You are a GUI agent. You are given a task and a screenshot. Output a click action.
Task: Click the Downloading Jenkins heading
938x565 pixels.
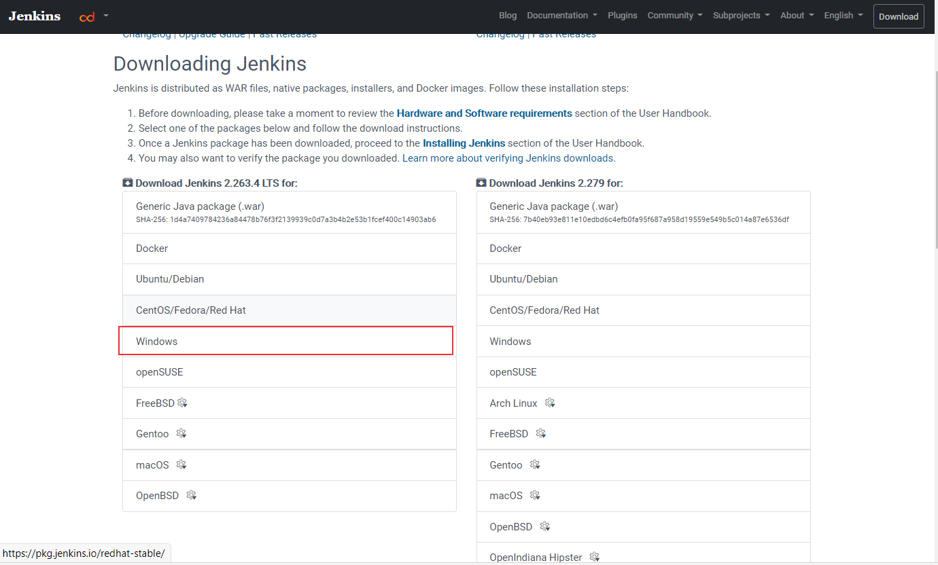coord(210,64)
